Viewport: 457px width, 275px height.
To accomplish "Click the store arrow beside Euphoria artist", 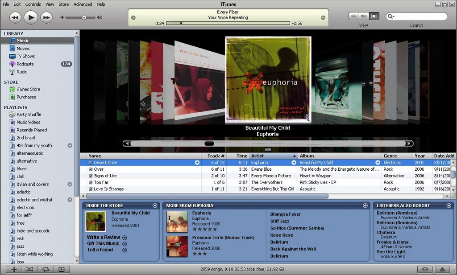I will pos(294,163).
